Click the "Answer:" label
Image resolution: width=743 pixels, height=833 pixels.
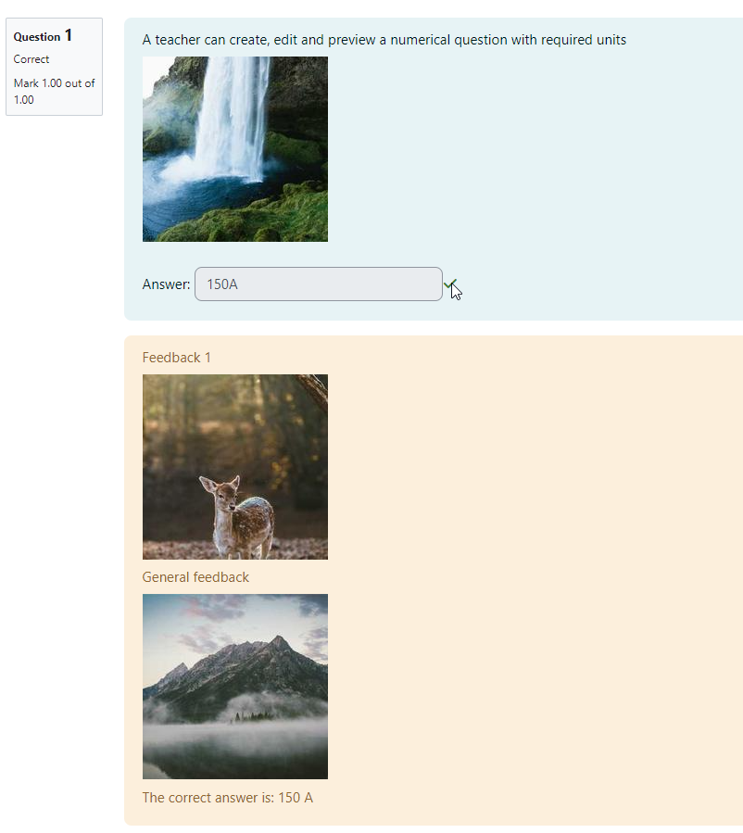(x=166, y=284)
